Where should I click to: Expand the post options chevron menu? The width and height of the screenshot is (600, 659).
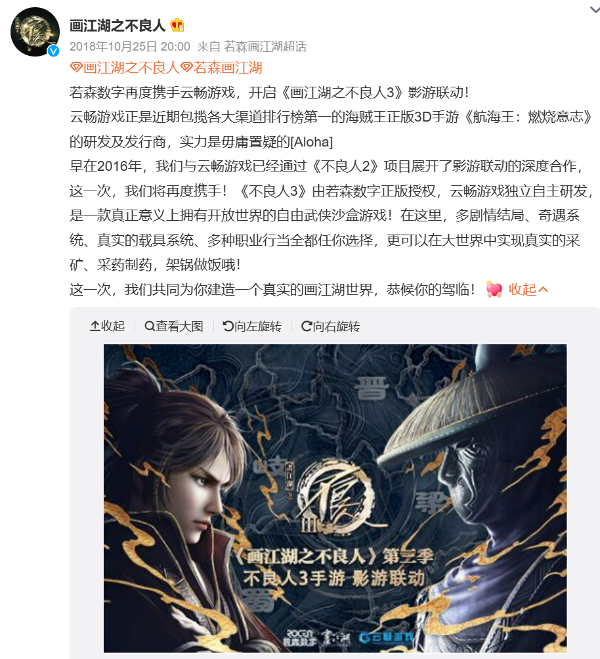[595, 10]
